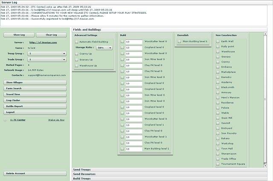Image resolution: width=273 pixels, height=181 pixels.
Task: Open Show Villages
Action: pyautogui.click(x=35, y=82)
